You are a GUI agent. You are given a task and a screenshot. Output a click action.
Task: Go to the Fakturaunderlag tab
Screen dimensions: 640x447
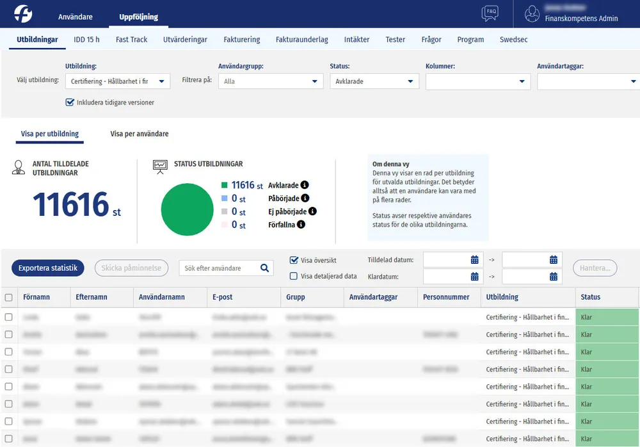click(x=302, y=40)
